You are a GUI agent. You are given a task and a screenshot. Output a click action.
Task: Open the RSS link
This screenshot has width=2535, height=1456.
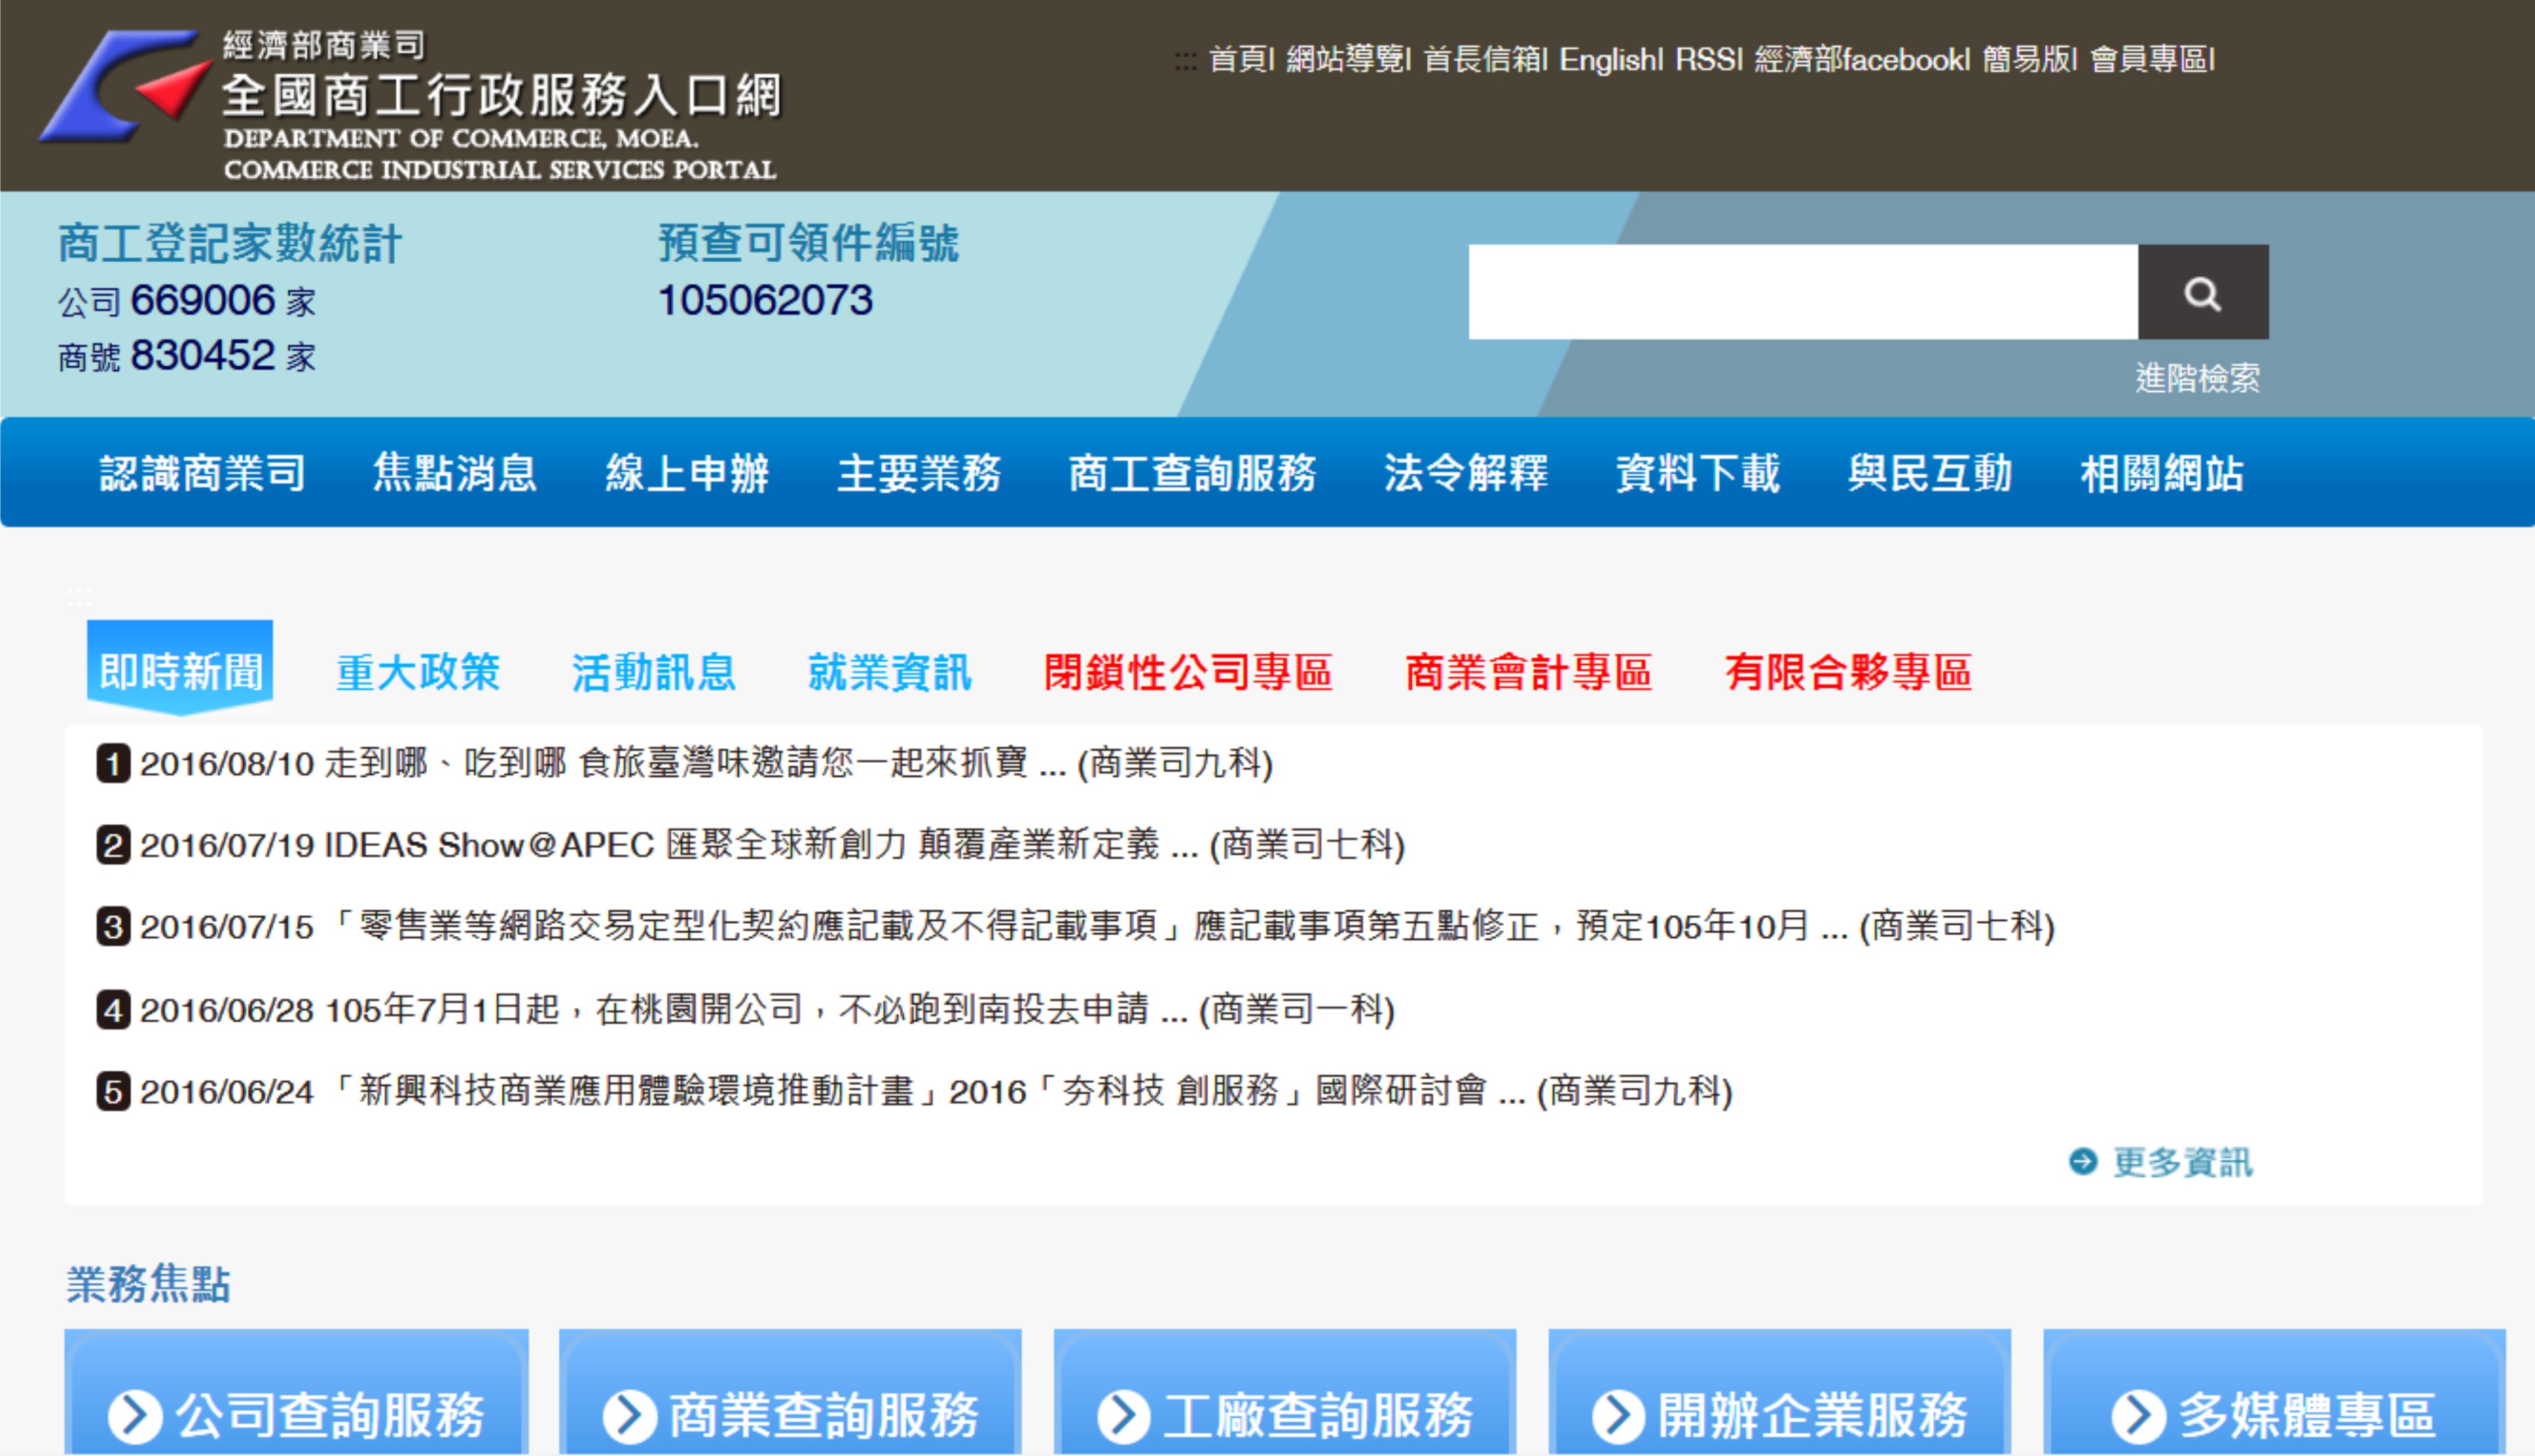(x=1706, y=59)
